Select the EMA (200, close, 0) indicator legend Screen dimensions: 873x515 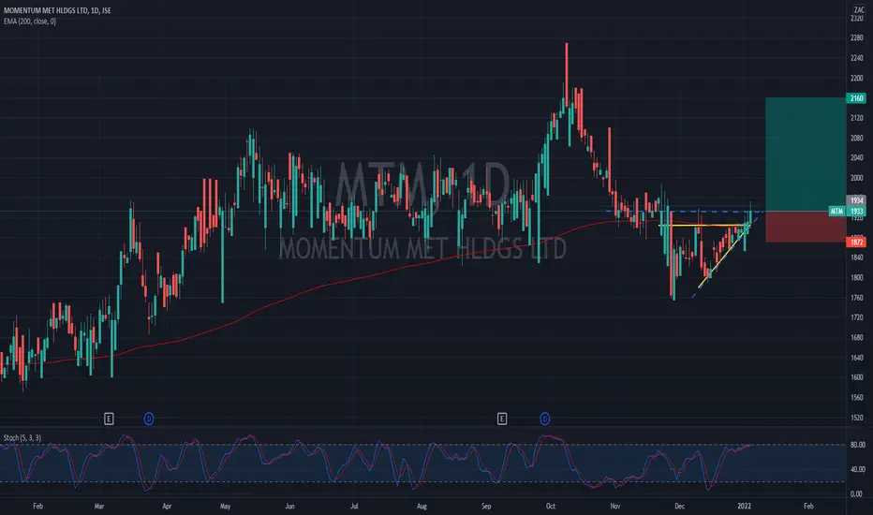(30, 22)
